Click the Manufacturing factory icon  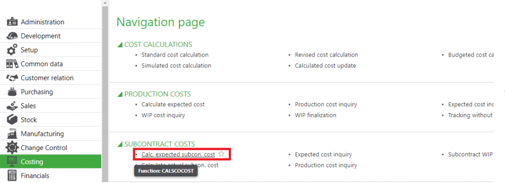pos(12,133)
